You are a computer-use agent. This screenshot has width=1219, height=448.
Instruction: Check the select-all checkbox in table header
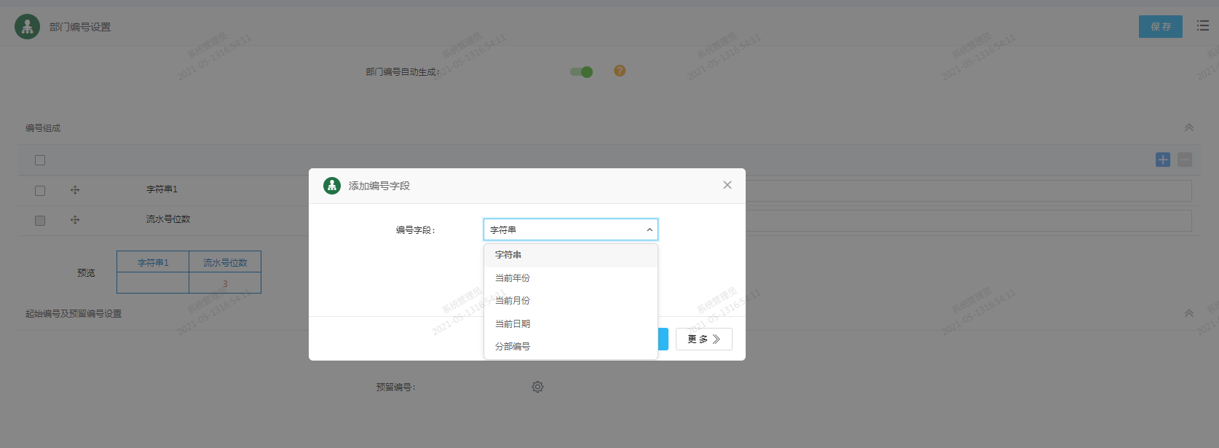(x=40, y=160)
